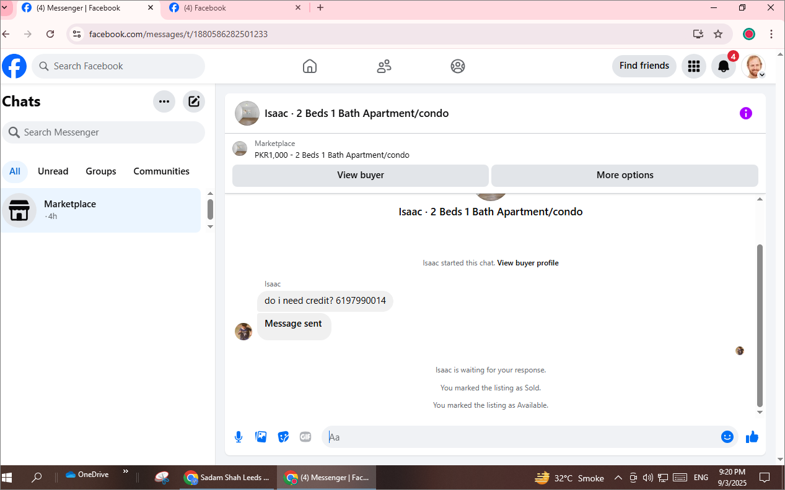Show hidden tray icons chevron
This screenshot has height=490, width=785.
pos(618,478)
